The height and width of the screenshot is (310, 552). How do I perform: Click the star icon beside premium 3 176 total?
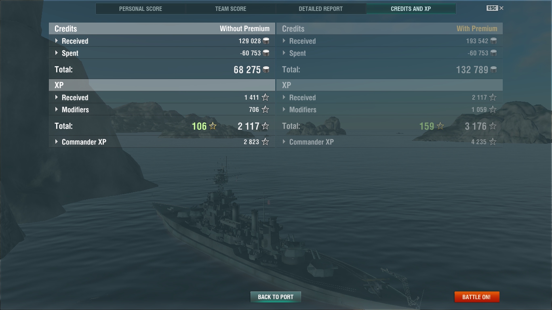(x=493, y=126)
